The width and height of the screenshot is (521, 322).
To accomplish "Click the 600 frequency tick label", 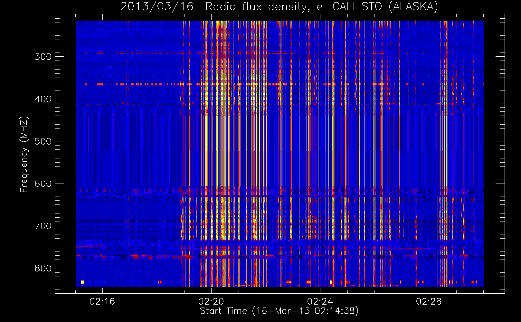I will tap(43, 184).
